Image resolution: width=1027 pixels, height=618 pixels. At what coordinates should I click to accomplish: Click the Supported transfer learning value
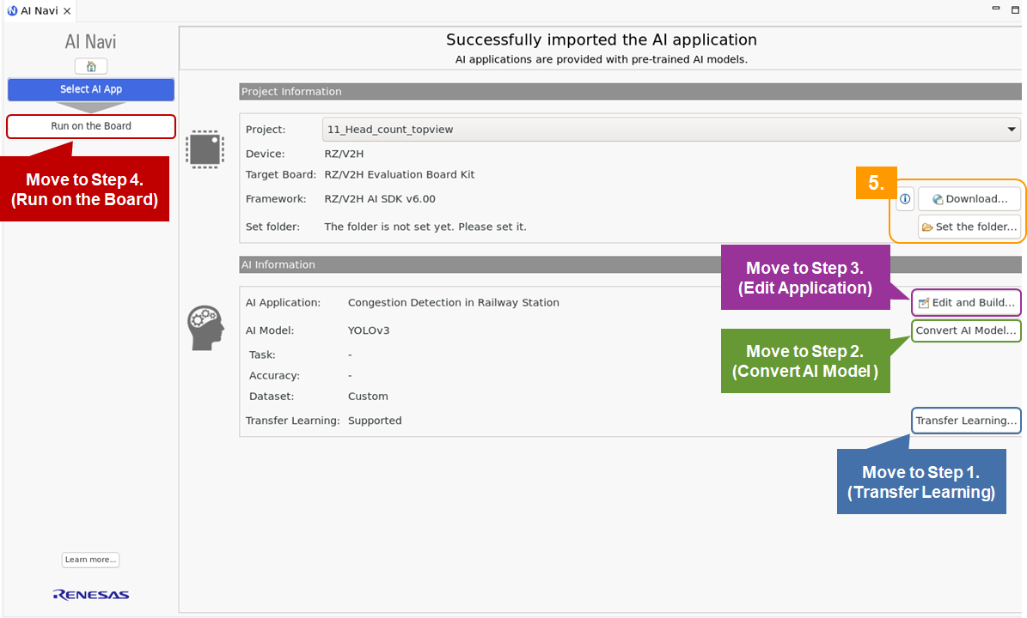click(375, 421)
